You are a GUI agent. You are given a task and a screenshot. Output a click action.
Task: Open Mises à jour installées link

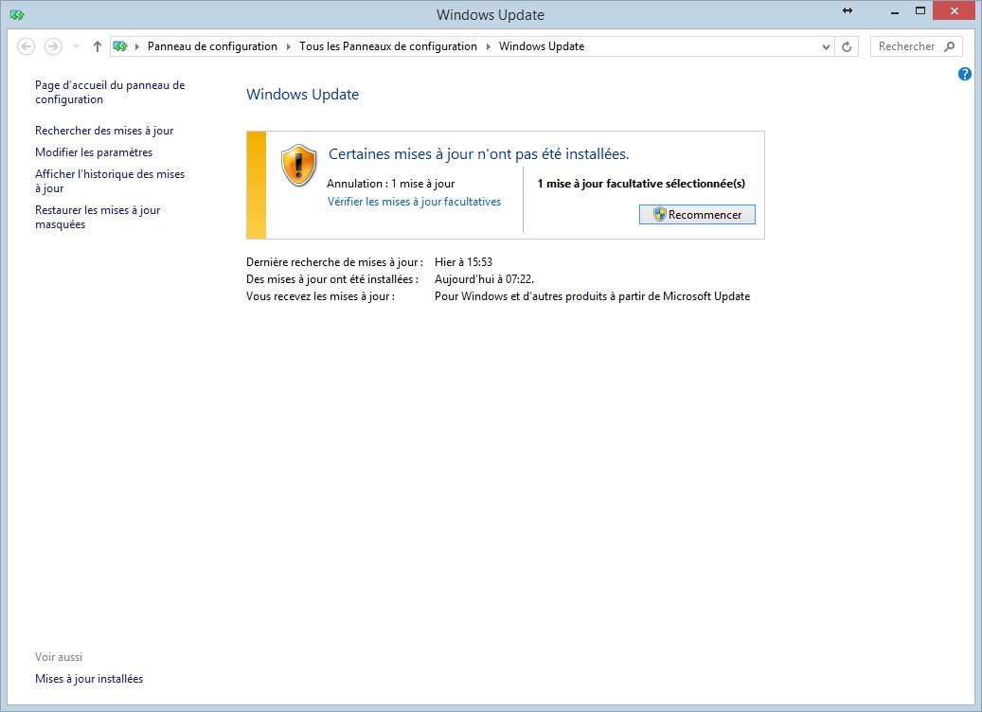[x=89, y=679]
